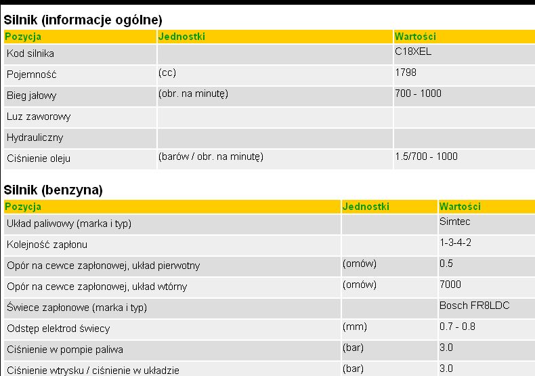Click oil pressure value '1.5/700 - 1000'
Image resolution: width=535 pixels, height=376 pixels.
pyautogui.click(x=426, y=156)
